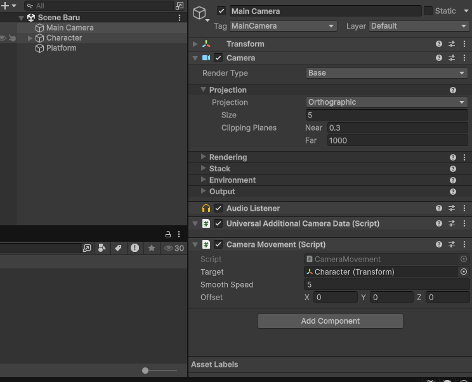
Task: Expand the Transform component
Action: (195, 44)
